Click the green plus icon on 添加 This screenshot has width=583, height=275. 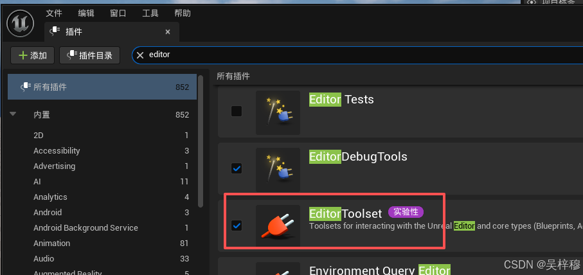23,55
